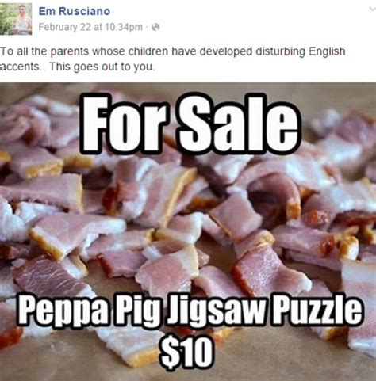The image size is (376, 381).
Task: Click the "Peppa Pig Jigsaw Puzzle" caption
Action: 190,310
